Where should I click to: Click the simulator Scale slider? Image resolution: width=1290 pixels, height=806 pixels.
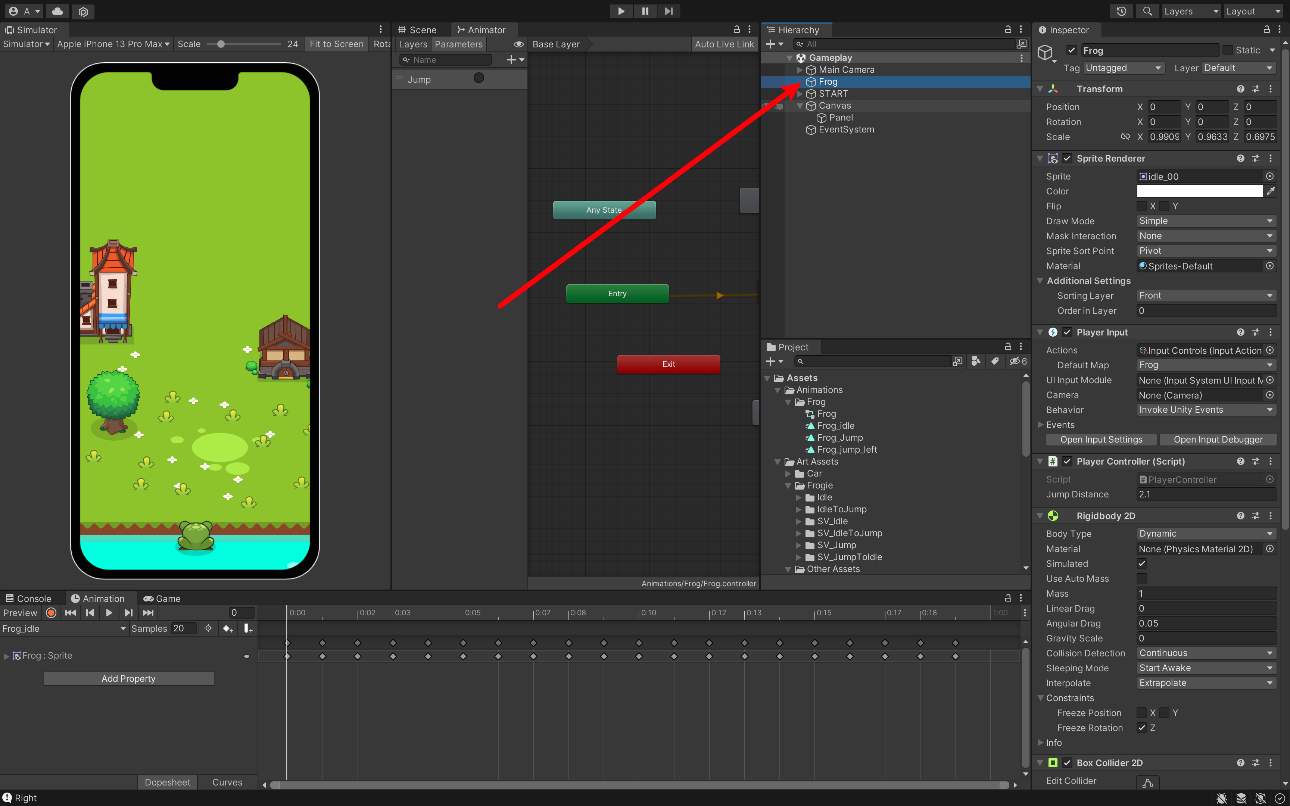click(x=243, y=44)
